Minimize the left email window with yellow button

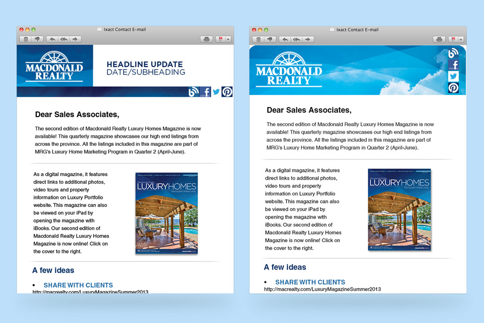(x=27, y=30)
